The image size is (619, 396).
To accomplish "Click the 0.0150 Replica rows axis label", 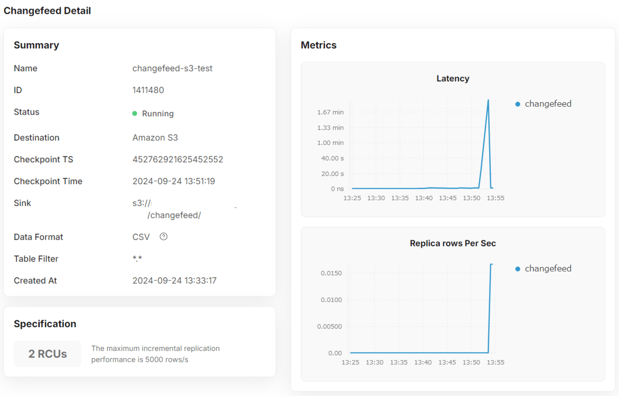I will tap(331, 273).
